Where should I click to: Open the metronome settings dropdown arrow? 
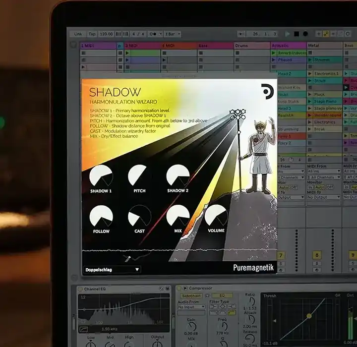[161, 34]
